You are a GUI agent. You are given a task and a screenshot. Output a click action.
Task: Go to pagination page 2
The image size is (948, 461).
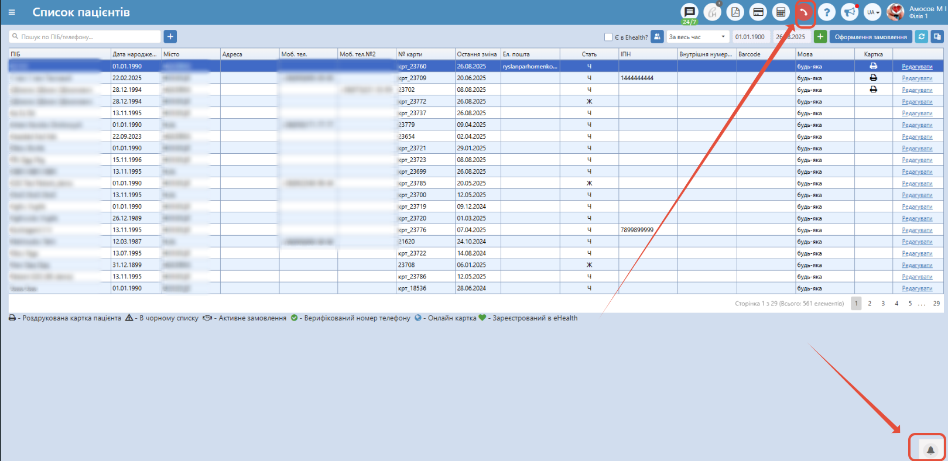click(x=870, y=304)
